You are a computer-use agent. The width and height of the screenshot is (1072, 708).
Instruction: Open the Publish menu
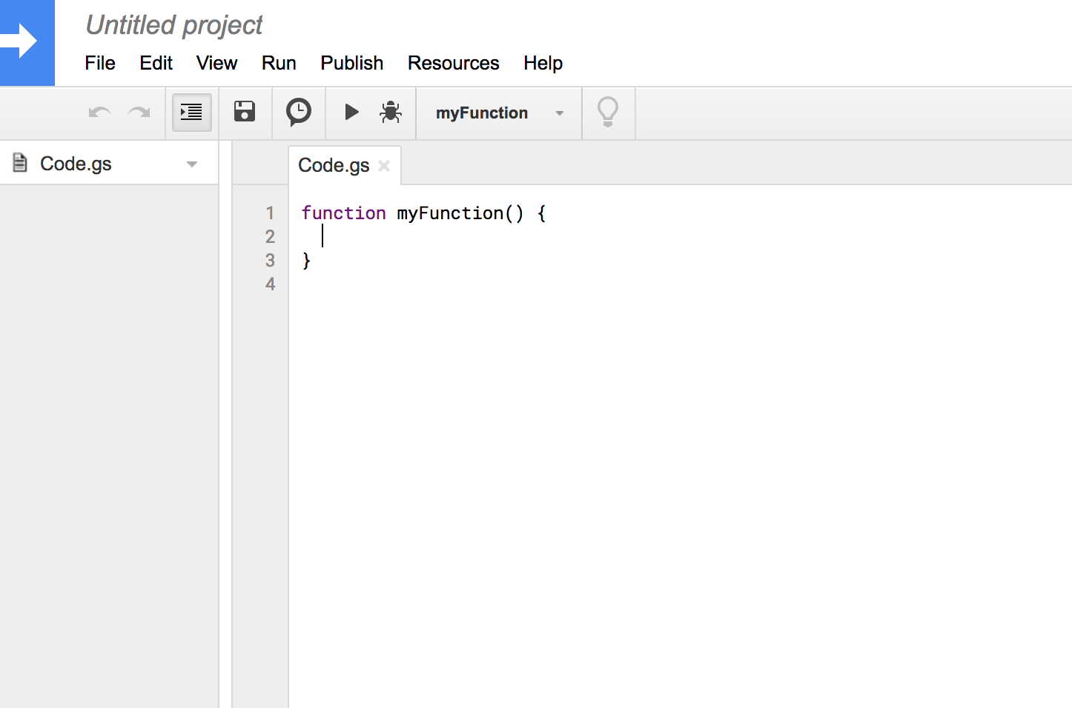[x=351, y=63]
